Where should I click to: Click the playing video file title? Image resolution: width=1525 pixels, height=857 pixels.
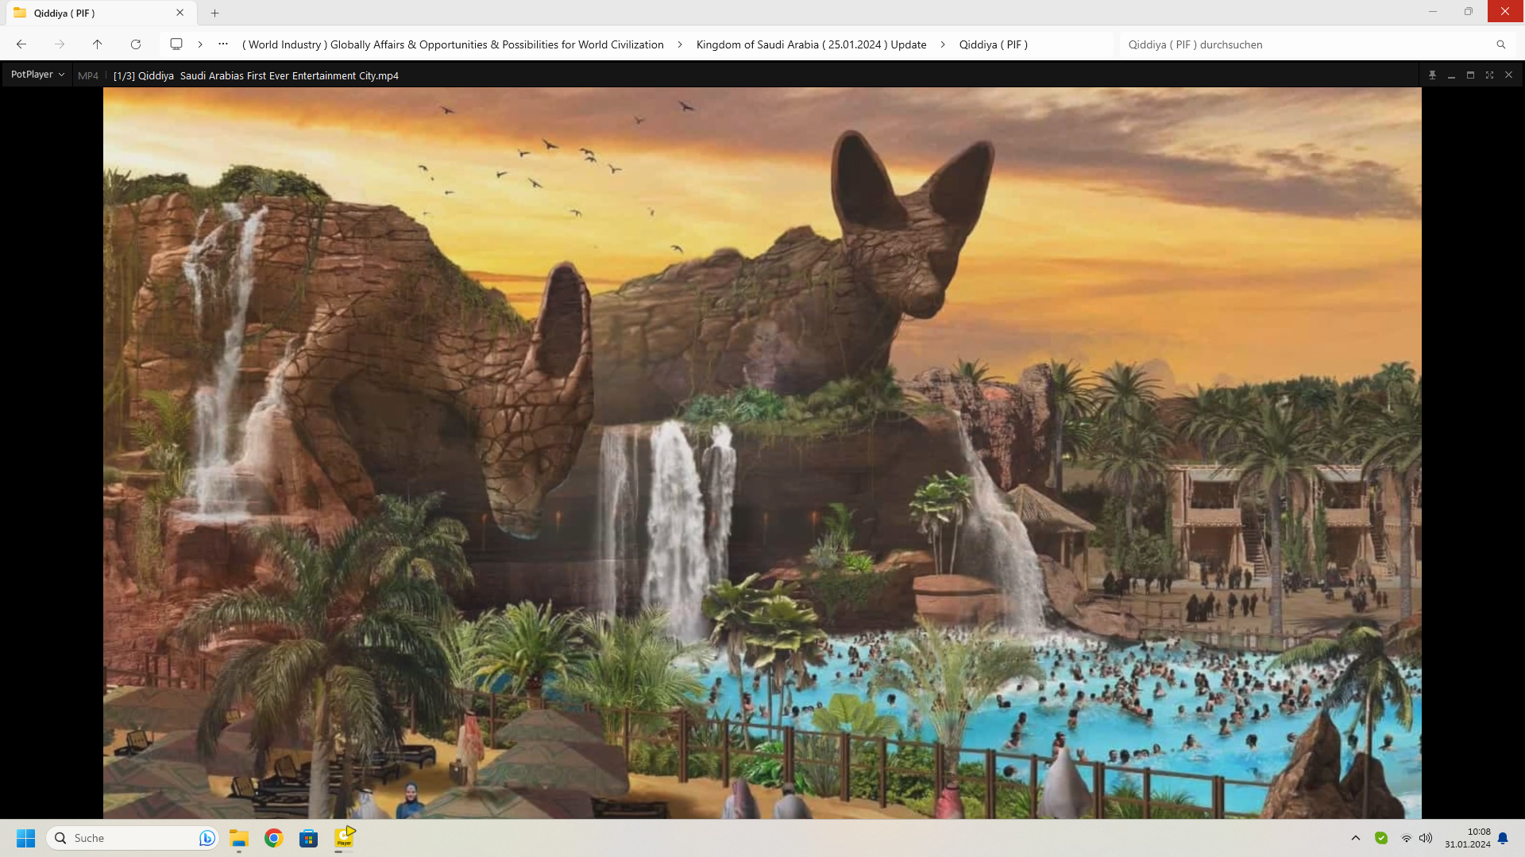coord(256,76)
